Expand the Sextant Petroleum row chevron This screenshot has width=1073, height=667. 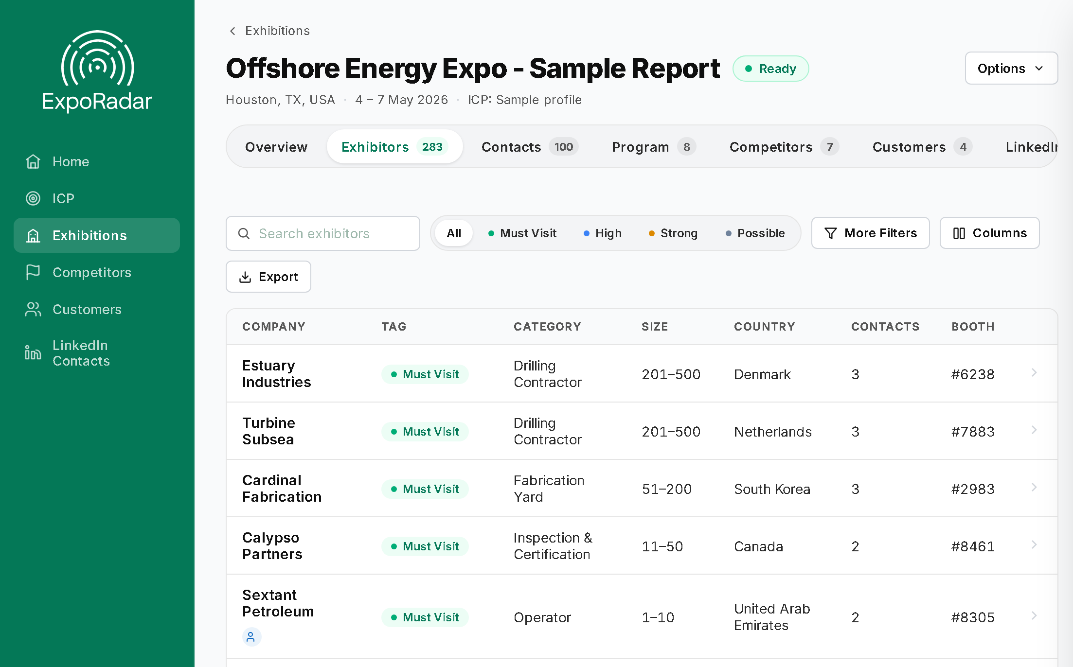click(1034, 616)
